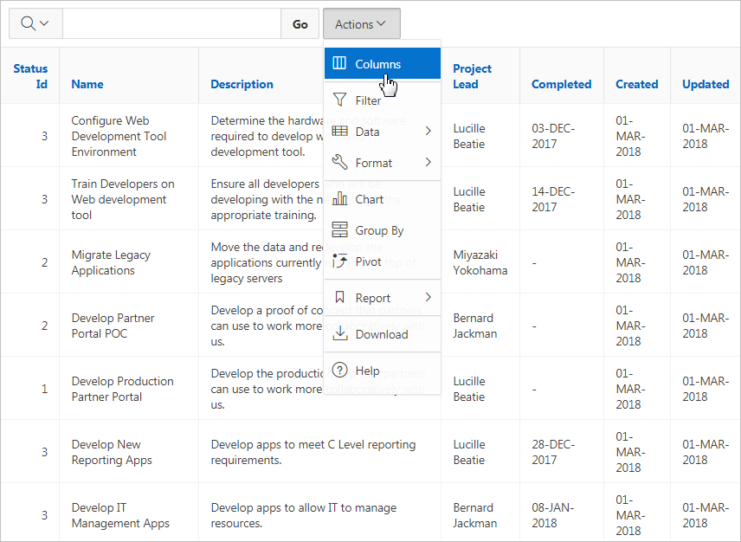Sort by the Completed column header
Viewport: 741px width, 542px height.
pyautogui.click(x=561, y=84)
